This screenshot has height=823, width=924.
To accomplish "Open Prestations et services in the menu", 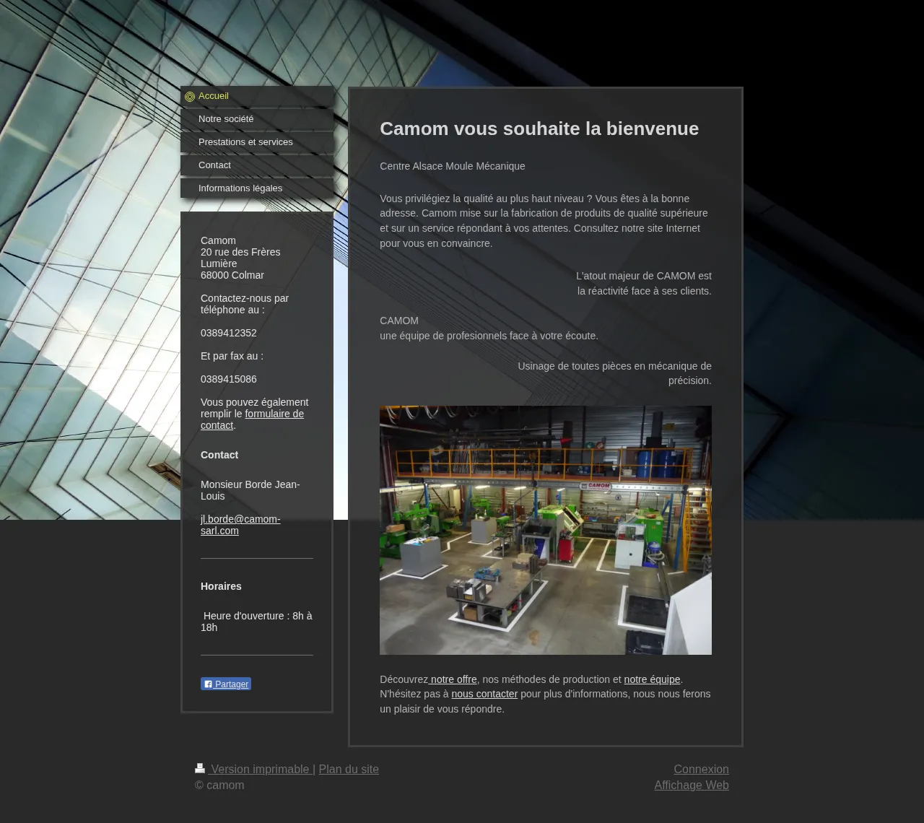I will point(245,142).
